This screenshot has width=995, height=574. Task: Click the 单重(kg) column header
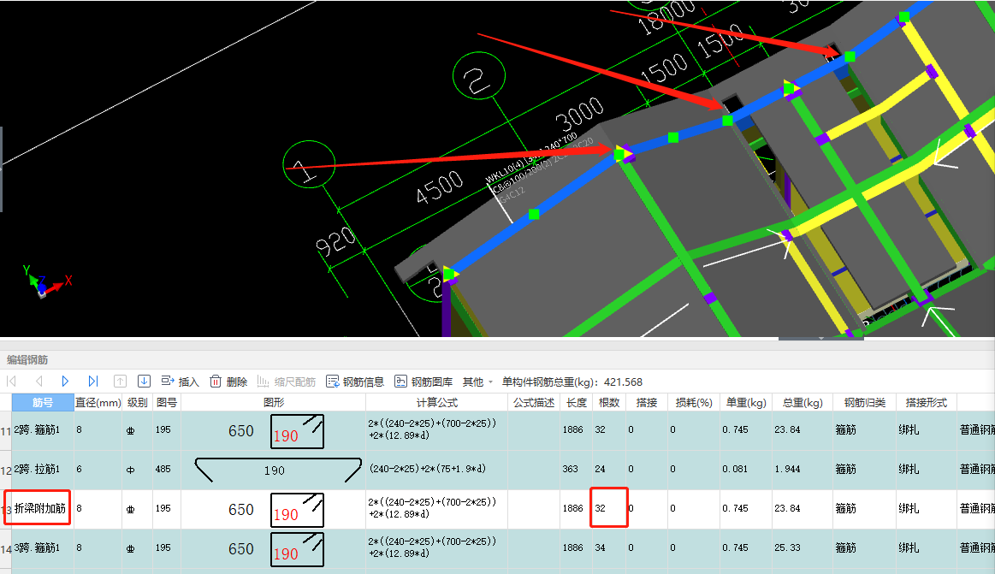coord(746,402)
